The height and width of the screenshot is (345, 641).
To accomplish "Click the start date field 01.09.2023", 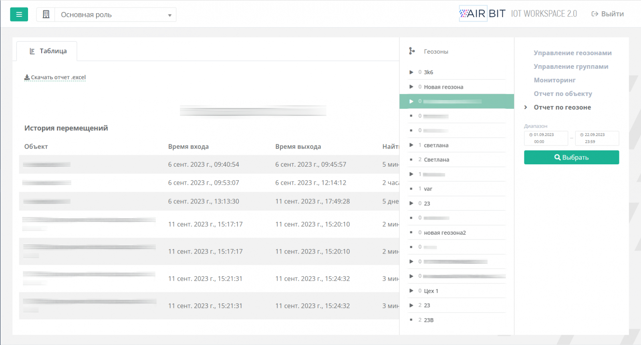I will pos(546,138).
